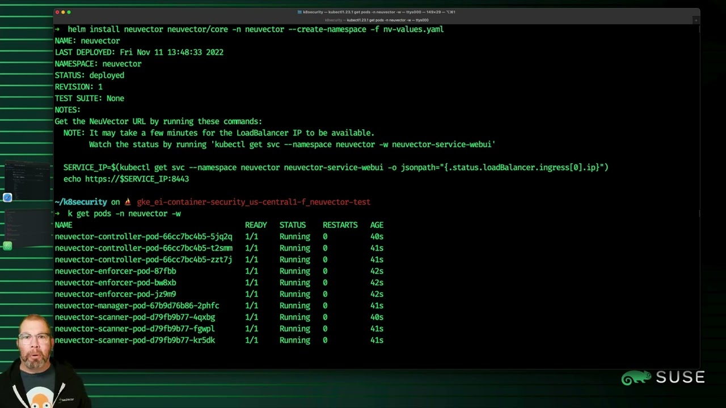Click the ~/k8security prompt directory

click(x=81, y=202)
